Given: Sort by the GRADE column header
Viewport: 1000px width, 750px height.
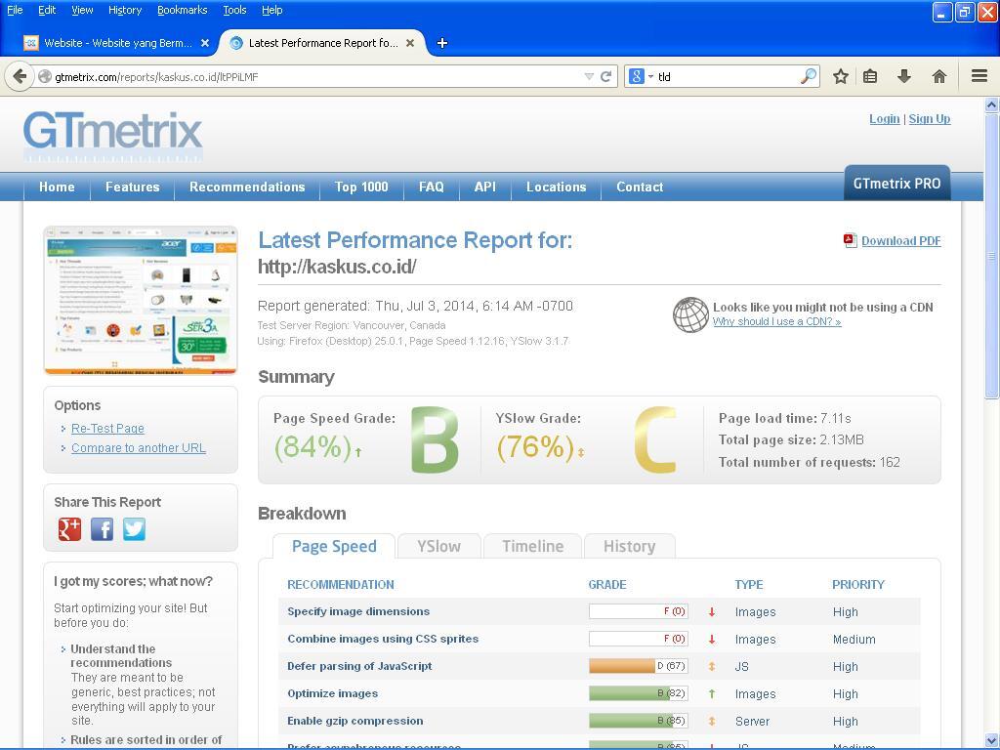Looking at the screenshot, I should [607, 585].
